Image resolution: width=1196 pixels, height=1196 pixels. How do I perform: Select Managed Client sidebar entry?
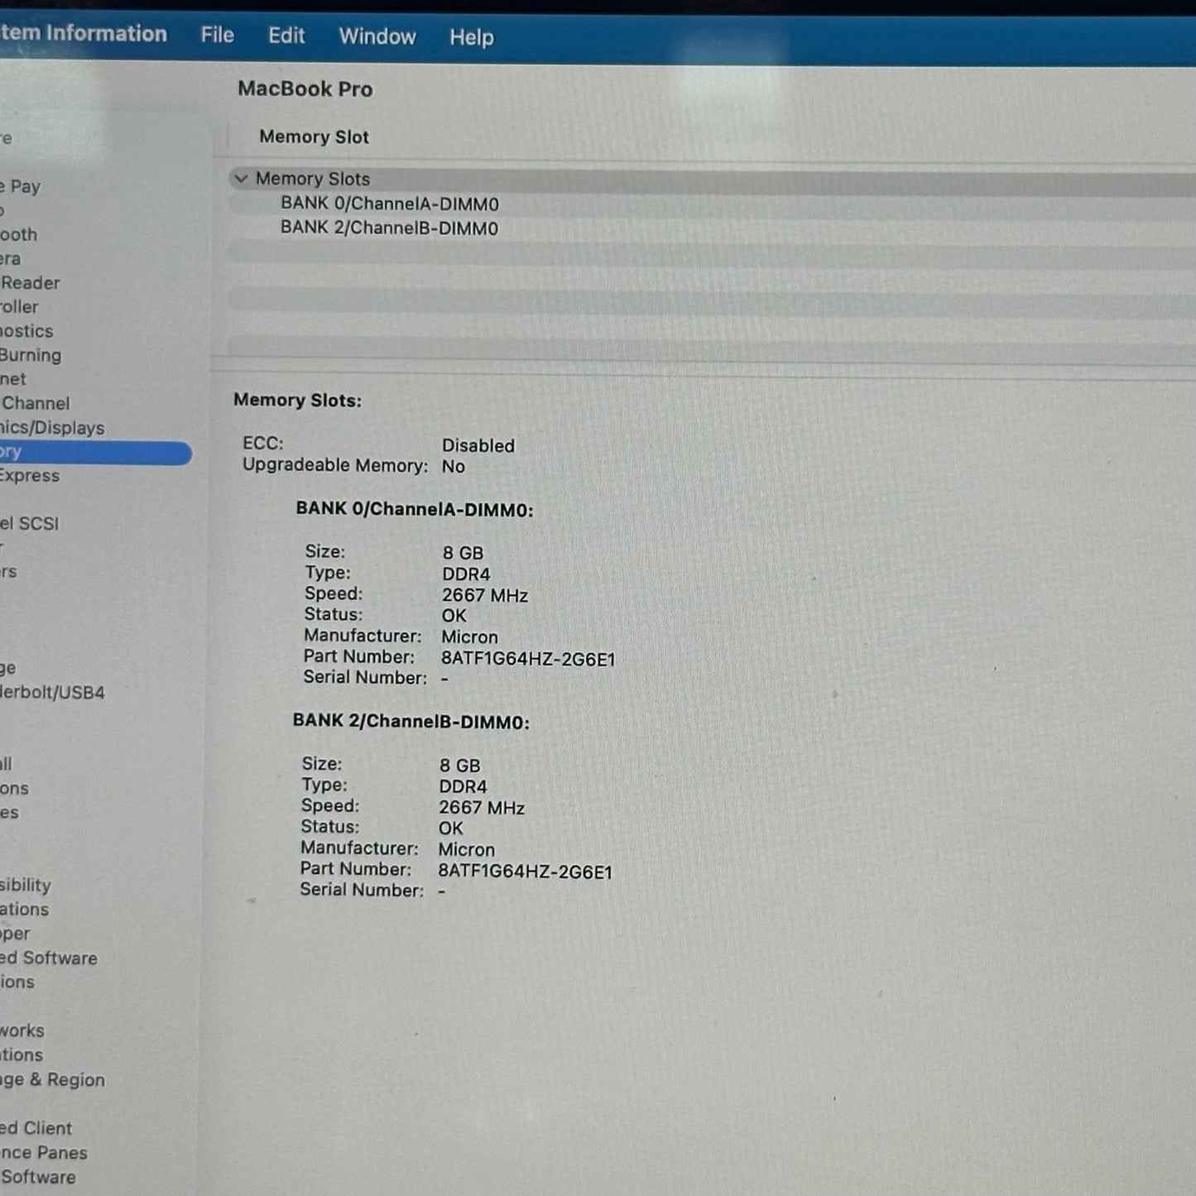36,1128
